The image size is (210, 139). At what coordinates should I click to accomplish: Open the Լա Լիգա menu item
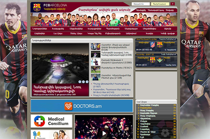(x=58, y=33)
